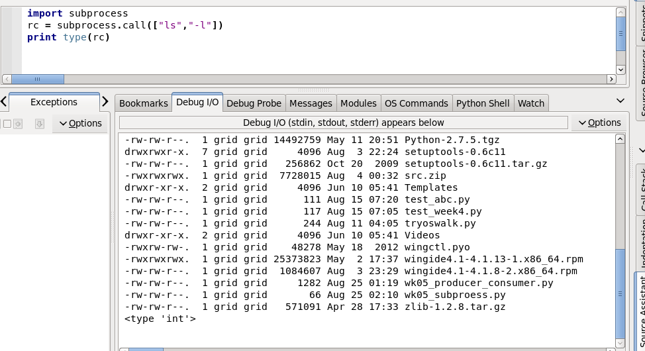Screen dimensions: 645x351
Task: Select the OS Commands tab
Action: pos(416,103)
